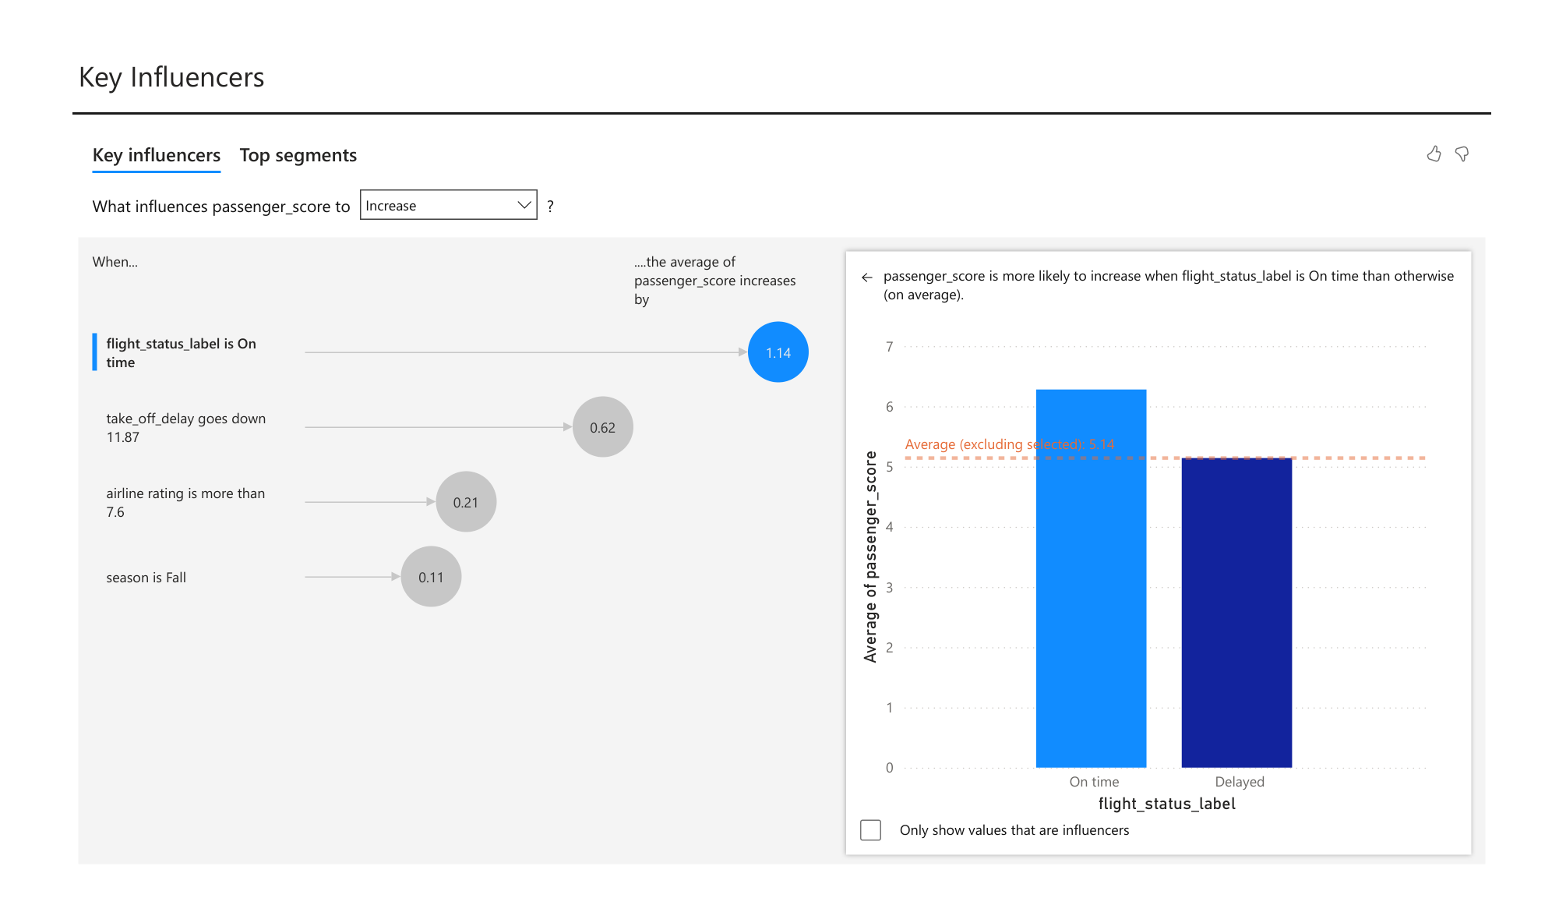Screen dimensions: 1552x898
Task: Toggle 'Only show values that are influencers' checkbox
Action: pos(870,830)
